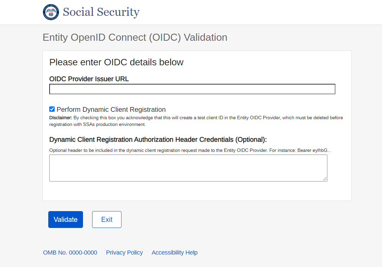Click the 'Bearer eyIhbG...' example text
The width and height of the screenshot is (382, 267).
314,150
